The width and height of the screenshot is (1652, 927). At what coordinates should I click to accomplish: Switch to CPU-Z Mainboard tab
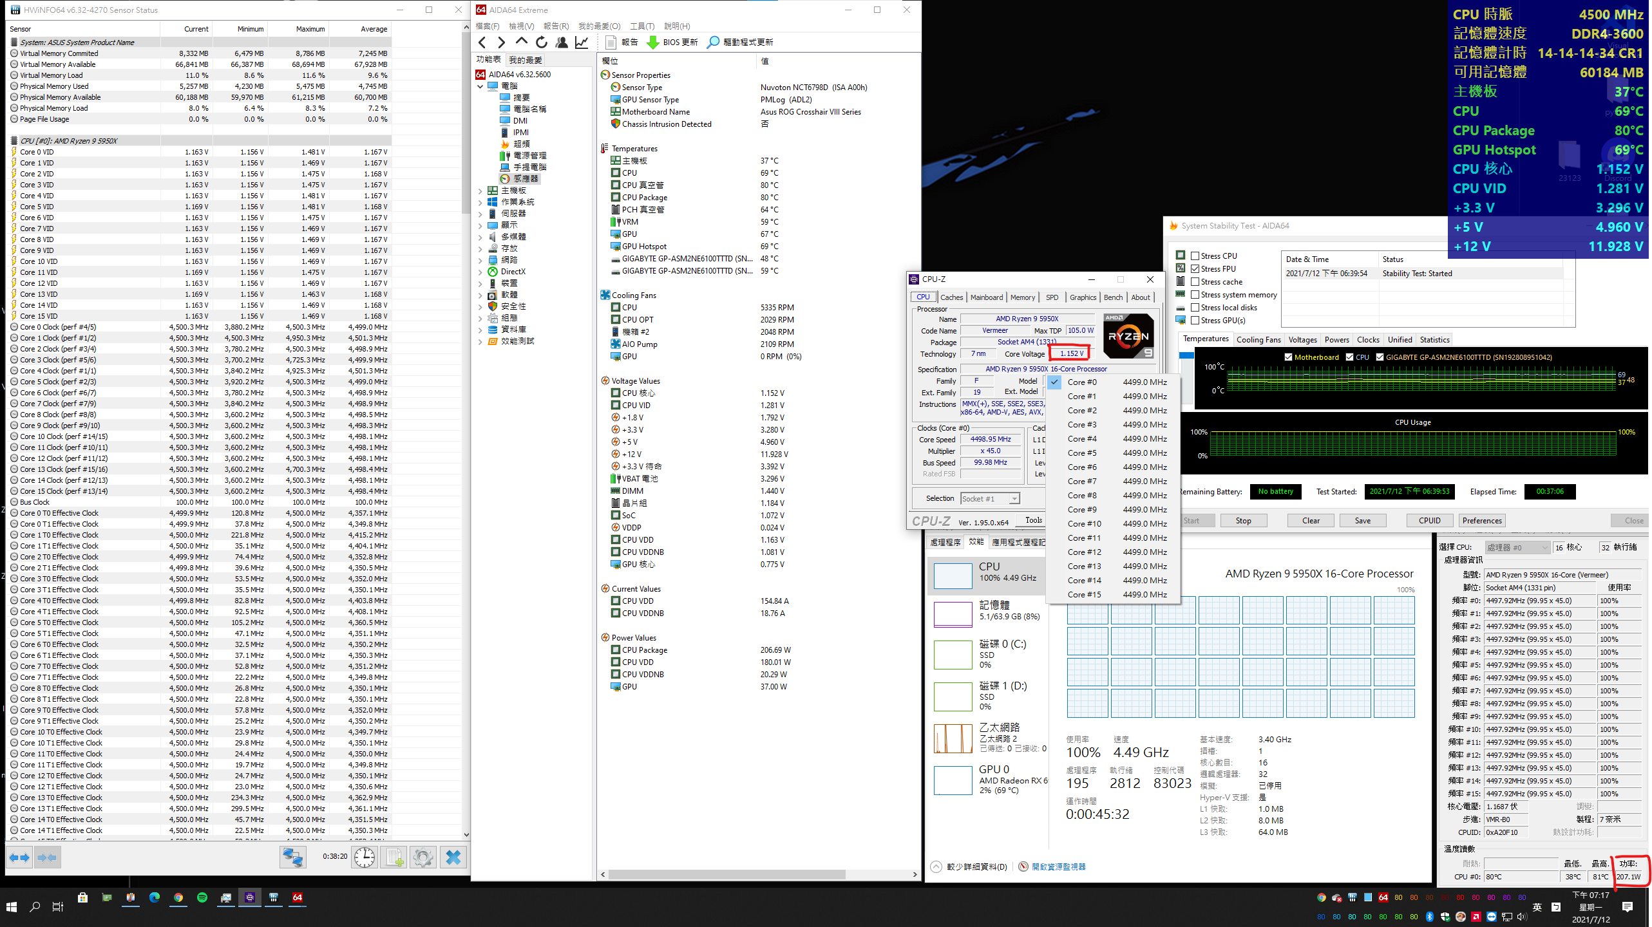point(986,297)
